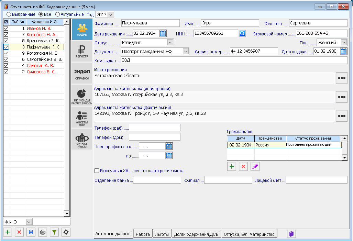353x241 pixels.
Task: Save data with the floppy disk icon
Action: [x=31, y=232]
